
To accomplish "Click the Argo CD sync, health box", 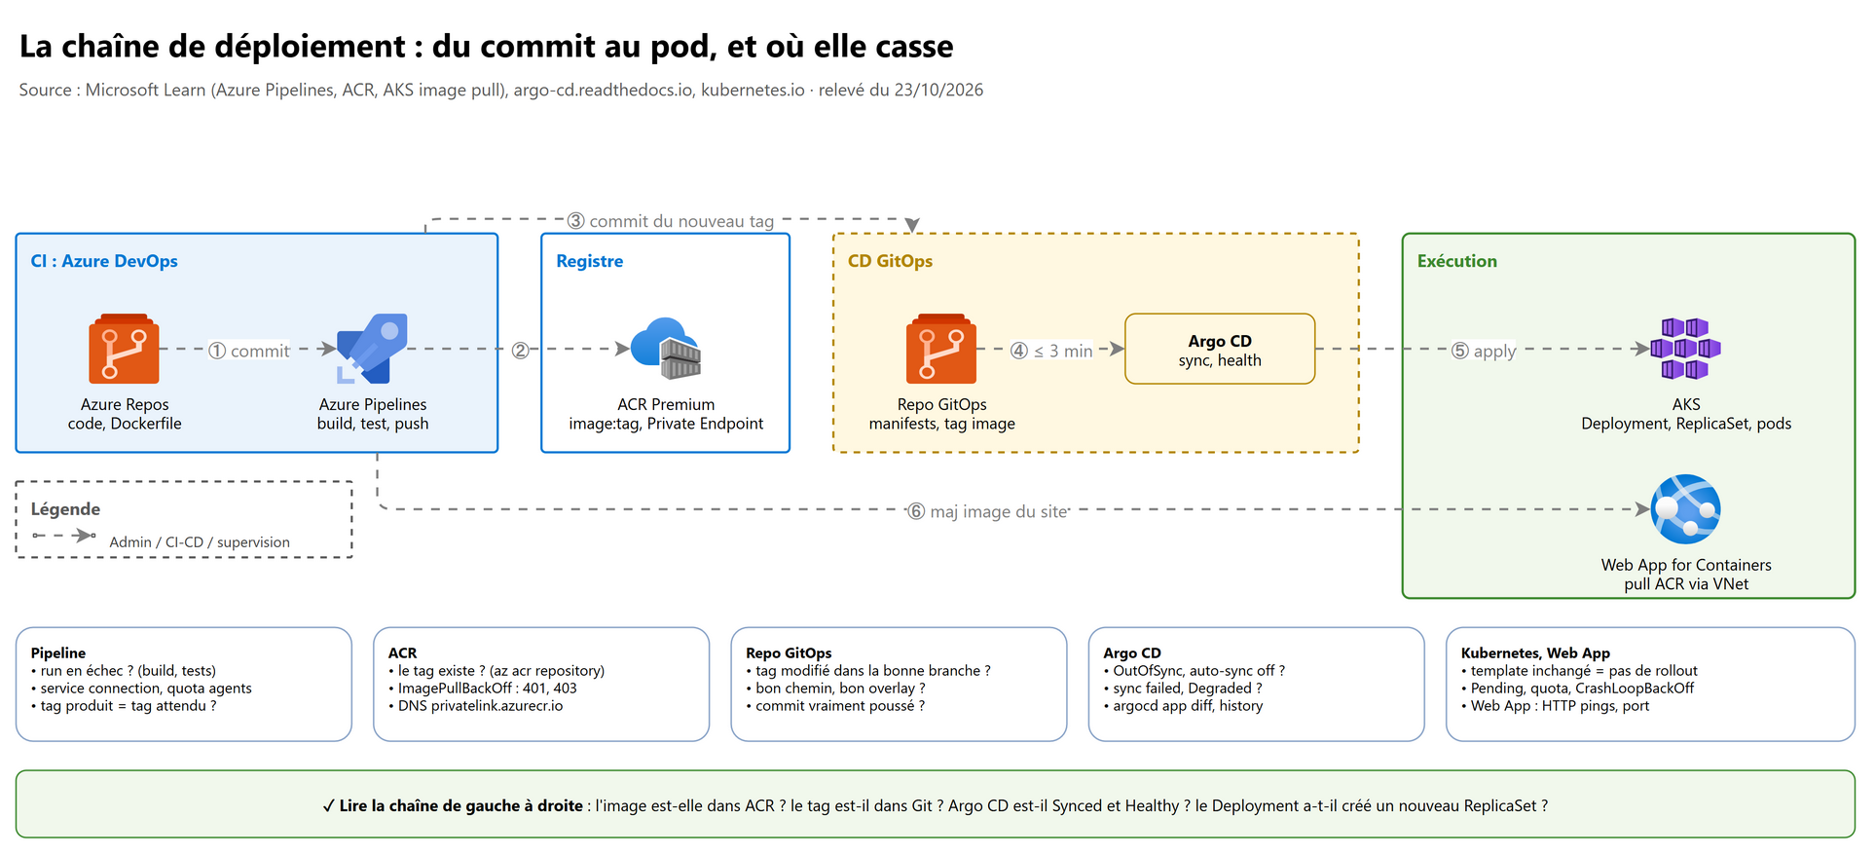I will 1220,349.
